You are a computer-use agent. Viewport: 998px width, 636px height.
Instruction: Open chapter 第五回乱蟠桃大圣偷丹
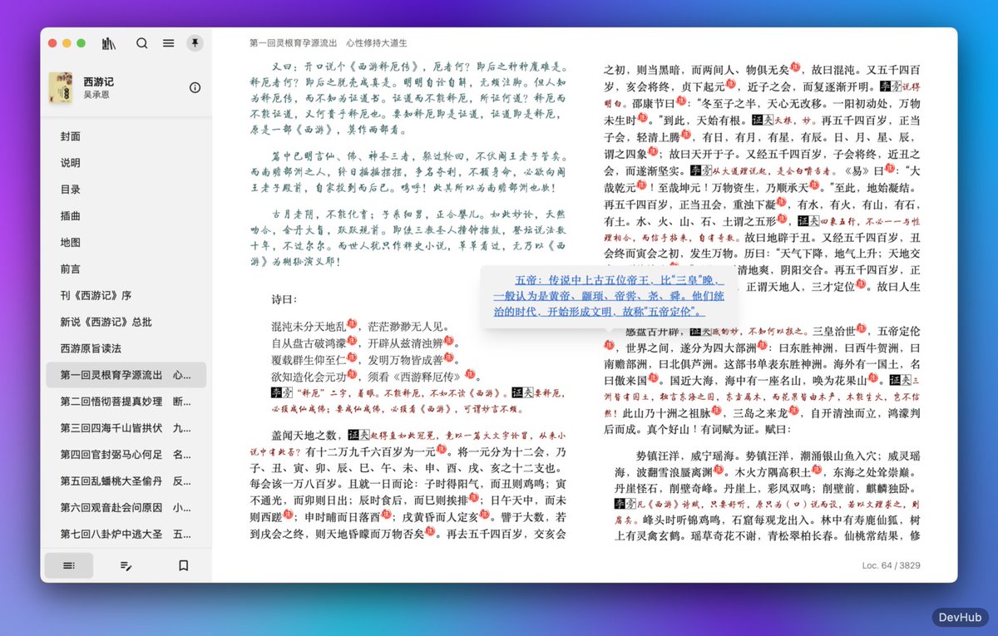click(x=126, y=481)
